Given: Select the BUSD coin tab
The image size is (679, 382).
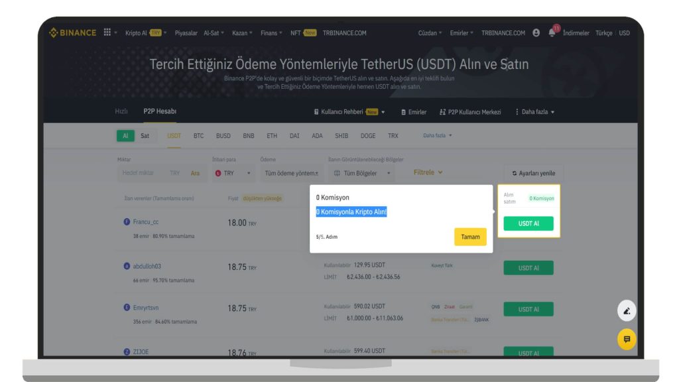Looking at the screenshot, I should 223,136.
